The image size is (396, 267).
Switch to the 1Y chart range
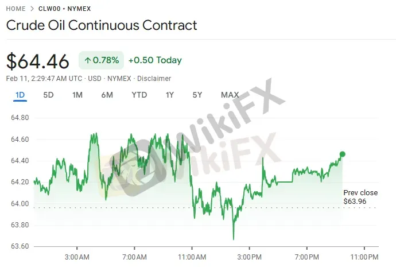169,95
